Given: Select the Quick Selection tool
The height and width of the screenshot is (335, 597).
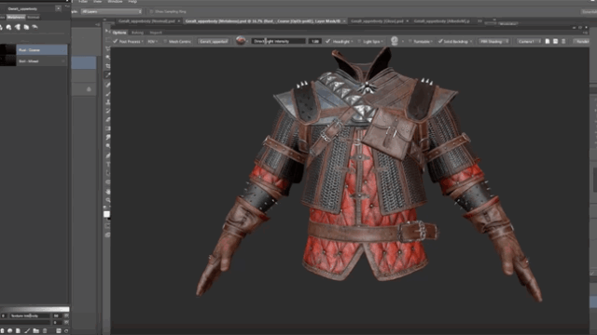Looking at the screenshot, I should 108,58.
